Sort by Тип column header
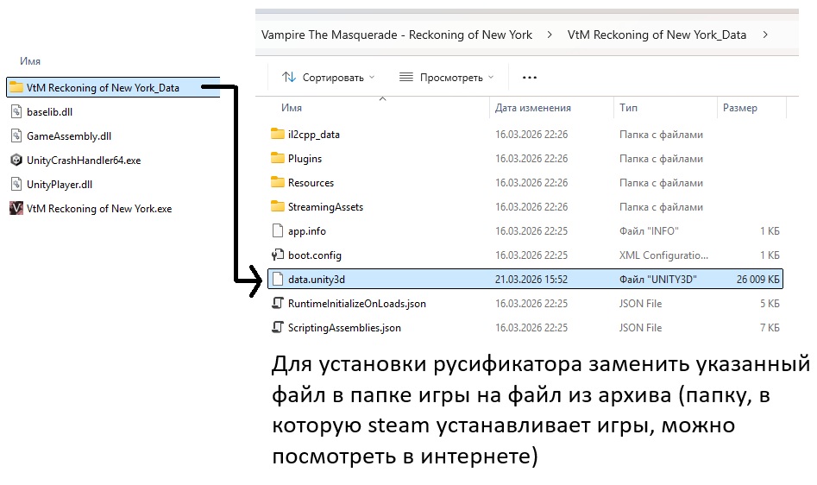The height and width of the screenshot is (485, 817). (628, 108)
